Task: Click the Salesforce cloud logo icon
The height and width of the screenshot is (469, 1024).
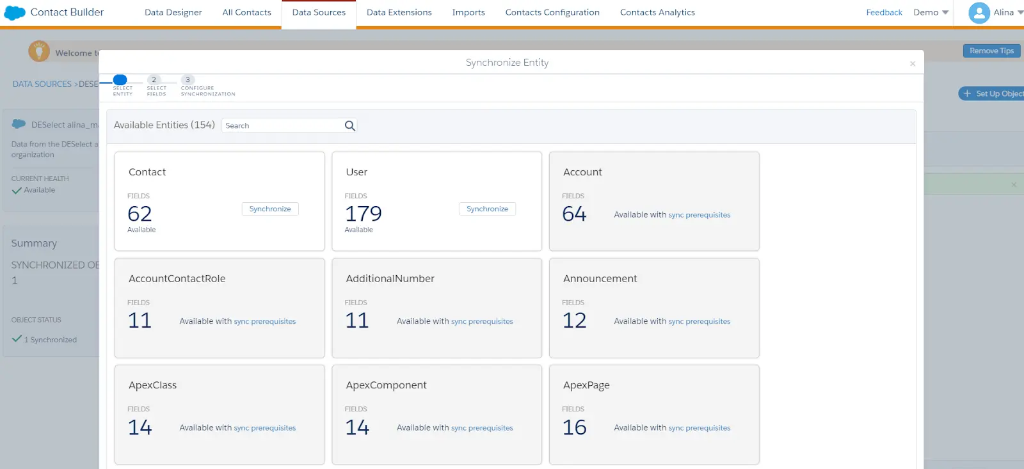Action: [x=15, y=13]
